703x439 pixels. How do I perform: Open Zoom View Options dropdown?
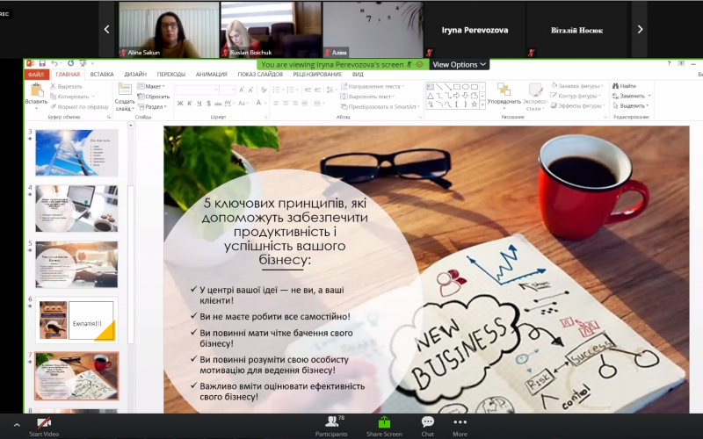click(x=459, y=64)
